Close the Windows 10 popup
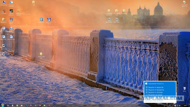190x107 pixels. (175, 83)
